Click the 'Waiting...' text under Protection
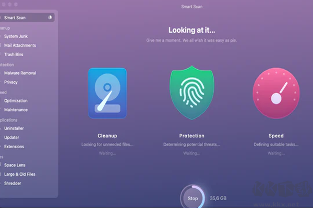This screenshot has height=208, width=313. click(191, 153)
